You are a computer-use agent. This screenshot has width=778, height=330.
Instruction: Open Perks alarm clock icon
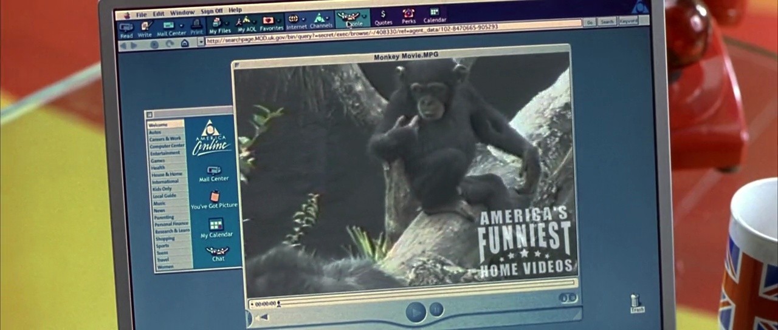408,16
